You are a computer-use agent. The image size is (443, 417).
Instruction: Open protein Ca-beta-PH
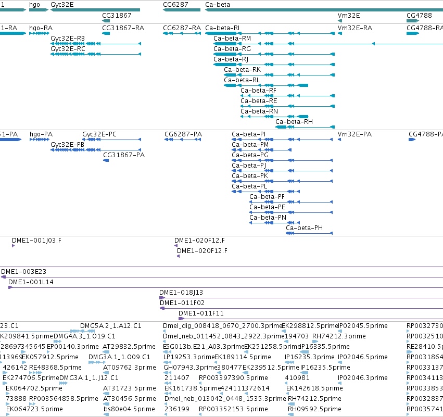click(305, 228)
